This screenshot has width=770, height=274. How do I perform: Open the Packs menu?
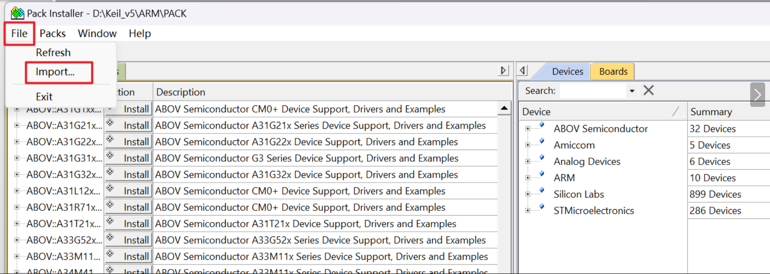pyautogui.click(x=52, y=33)
